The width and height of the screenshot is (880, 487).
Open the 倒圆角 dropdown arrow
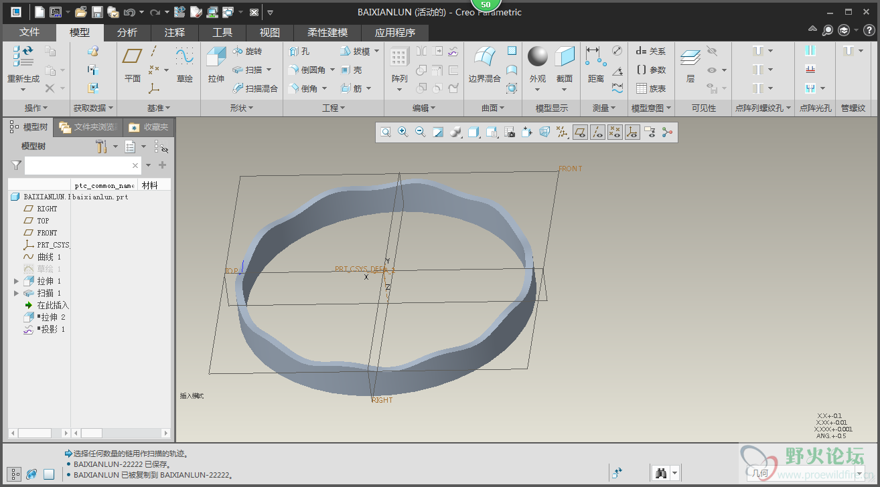[333, 70]
